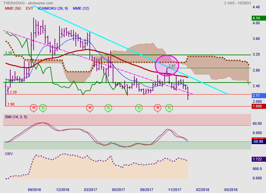The width and height of the screenshot is (266, 193).
Task: Click the 4.40 value on price axis
Action: click(x=256, y=7)
